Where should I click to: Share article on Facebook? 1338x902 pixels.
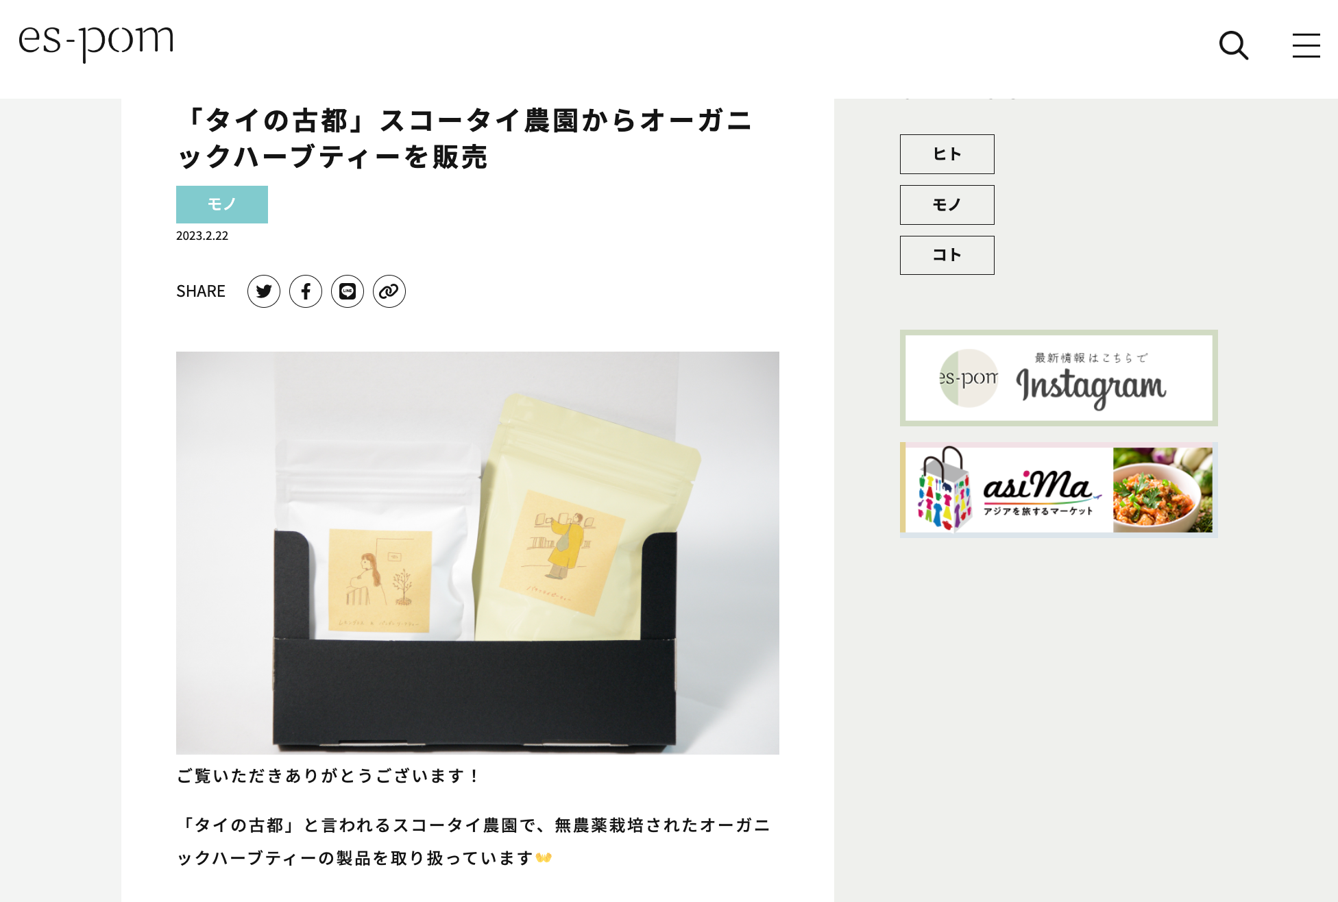click(306, 291)
